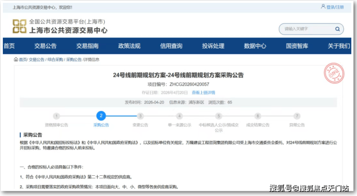The width and height of the screenshot is (357, 196).
Task: Open the 交易公告 menu item
Action: pos(45,46)
